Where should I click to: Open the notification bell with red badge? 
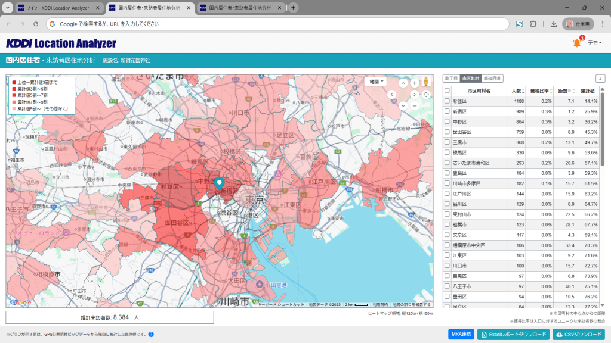click(x=576, y=43)
